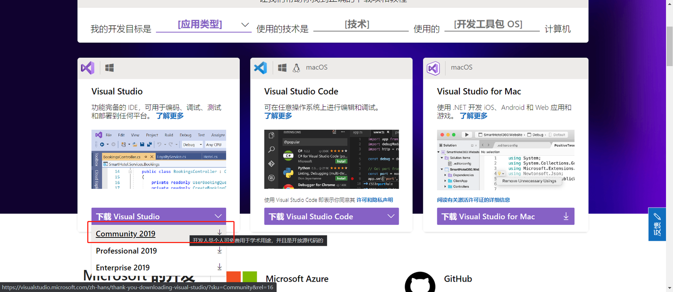Open the blue 反馈 feedback tab on the right edge
673x292 pixels.
pyautogui.click(x=657, y=225)
